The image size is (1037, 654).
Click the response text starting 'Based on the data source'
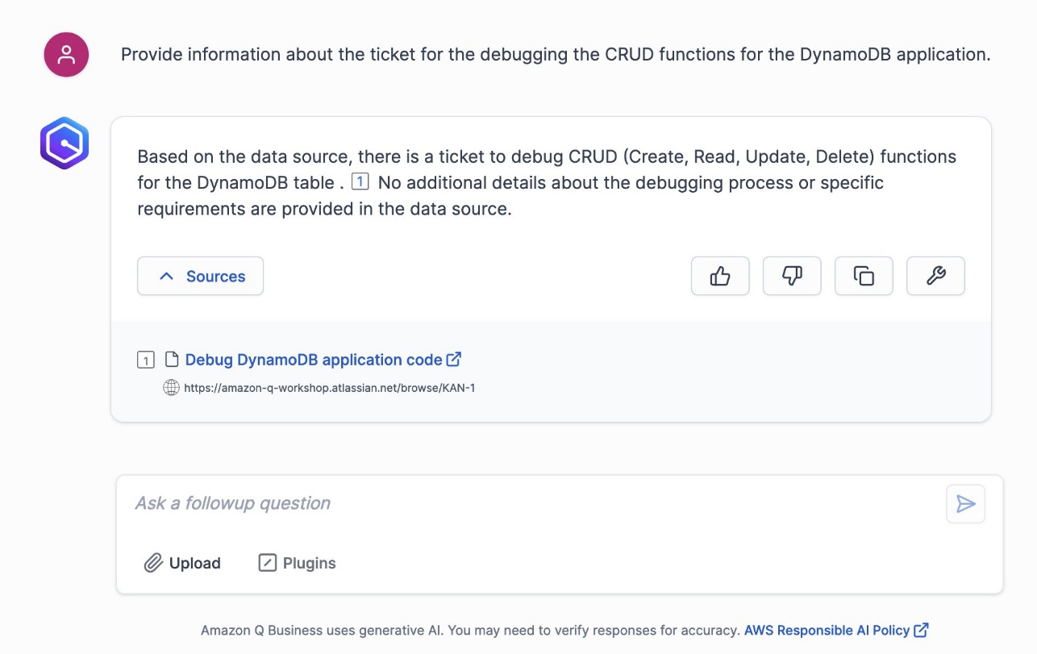click(547, 182)
